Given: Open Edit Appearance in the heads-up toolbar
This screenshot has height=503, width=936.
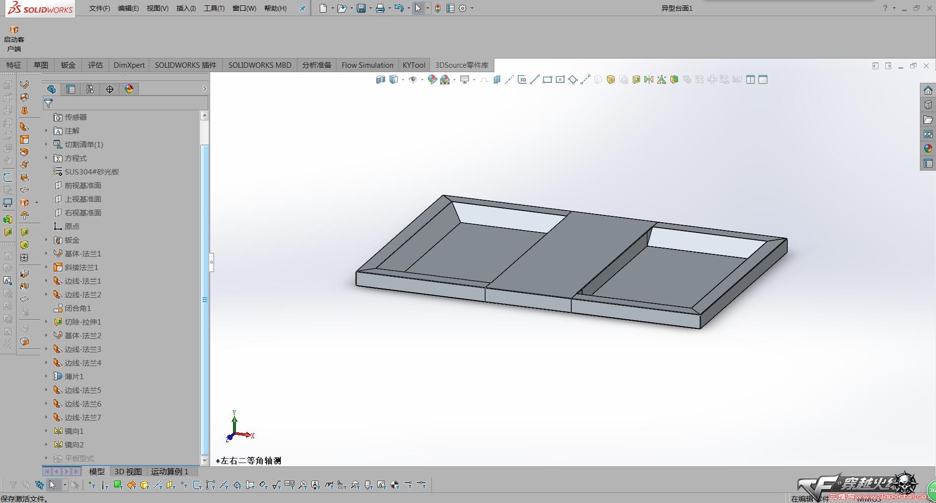Looking at the screenshot, I should point(432,79).
